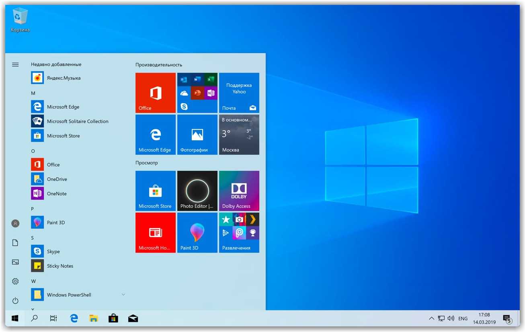Image resolution: width=525 pixels, height=332 pixels.
Task: Open the Фотографии tile
Action: pos(197,135)
